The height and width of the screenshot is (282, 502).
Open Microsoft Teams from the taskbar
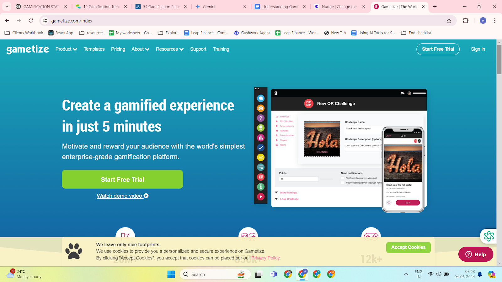coord(274,274)
